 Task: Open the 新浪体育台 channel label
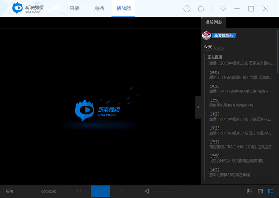pyautogui.click(x=224, y=35)
